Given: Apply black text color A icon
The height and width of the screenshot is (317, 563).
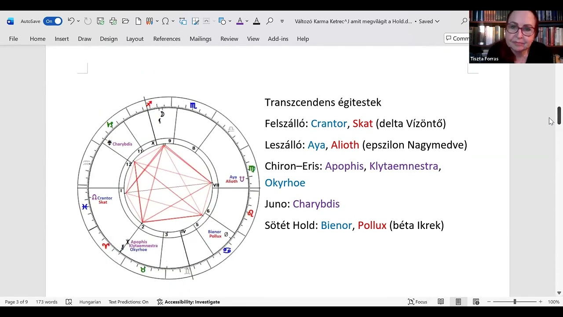Looking at the screenshot, I should click(256, 21).
